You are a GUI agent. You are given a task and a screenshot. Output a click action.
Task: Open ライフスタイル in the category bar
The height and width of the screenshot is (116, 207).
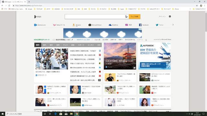click(130, 40)
